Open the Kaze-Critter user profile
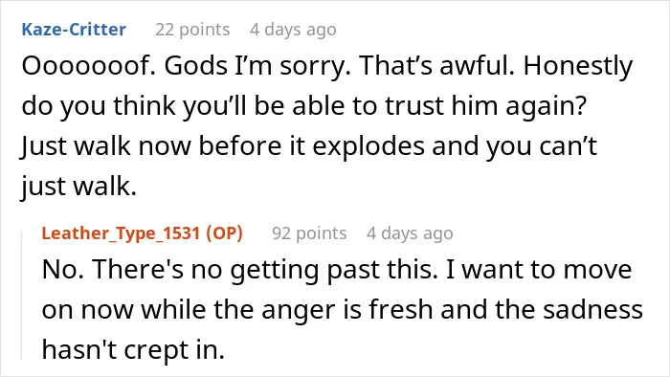The height and width of the screenshot is (377, 670). pyautogui.click(x=74, y=30)
